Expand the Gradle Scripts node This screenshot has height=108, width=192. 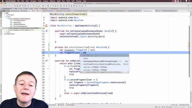(x=3, y=34)
